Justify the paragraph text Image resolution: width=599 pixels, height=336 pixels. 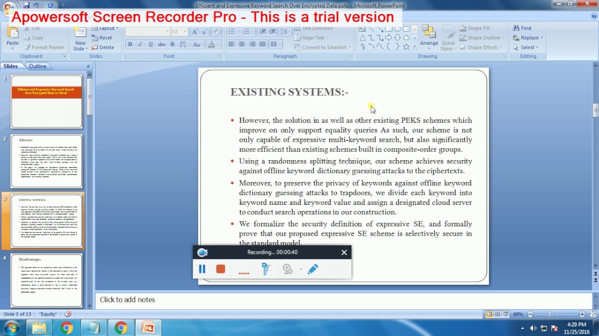(263, 44)
